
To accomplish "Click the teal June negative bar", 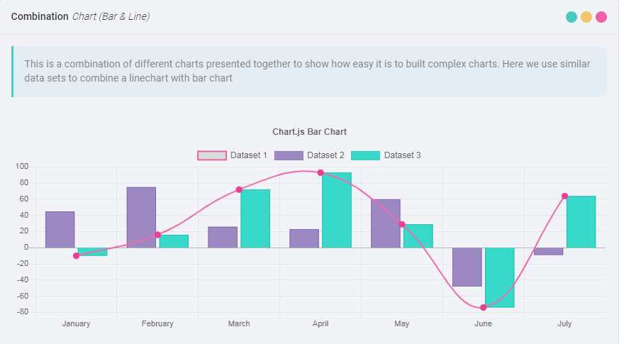I will tap(499, 277).
